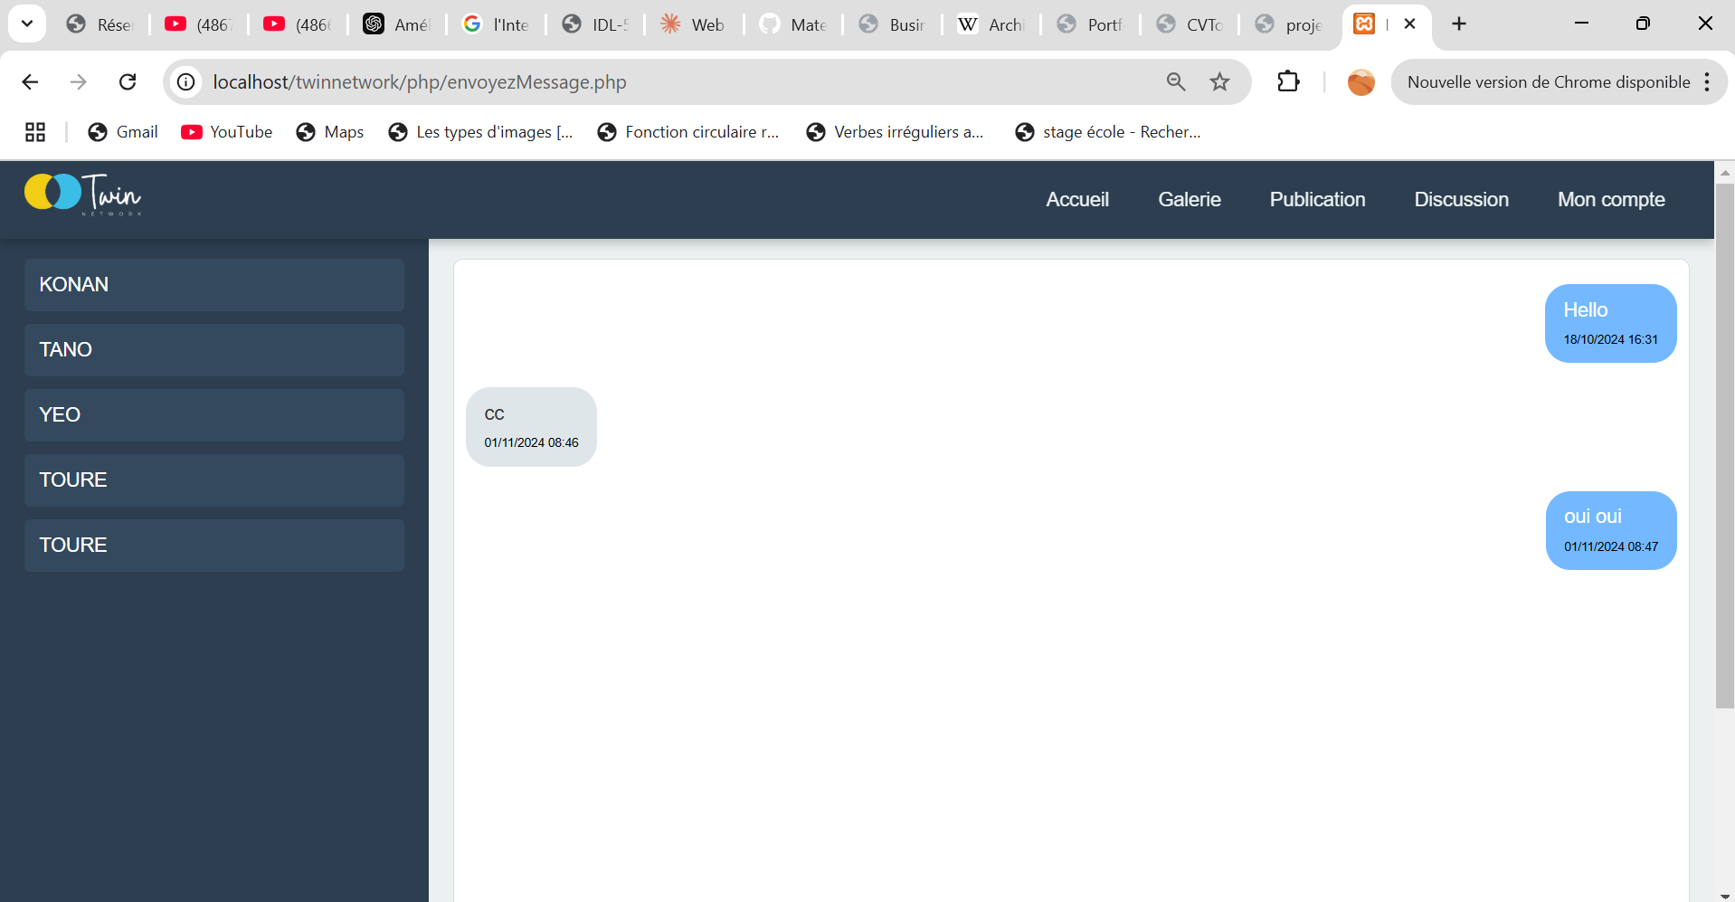Click the zoom magnifier icon in address bar

click(x=1175, y=81)
